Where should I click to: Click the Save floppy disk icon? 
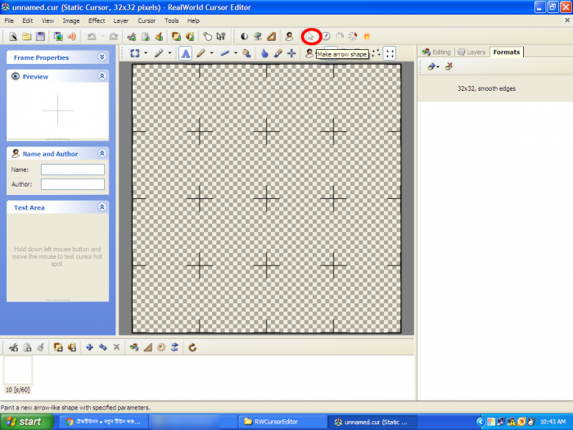[x=40, y=37]
